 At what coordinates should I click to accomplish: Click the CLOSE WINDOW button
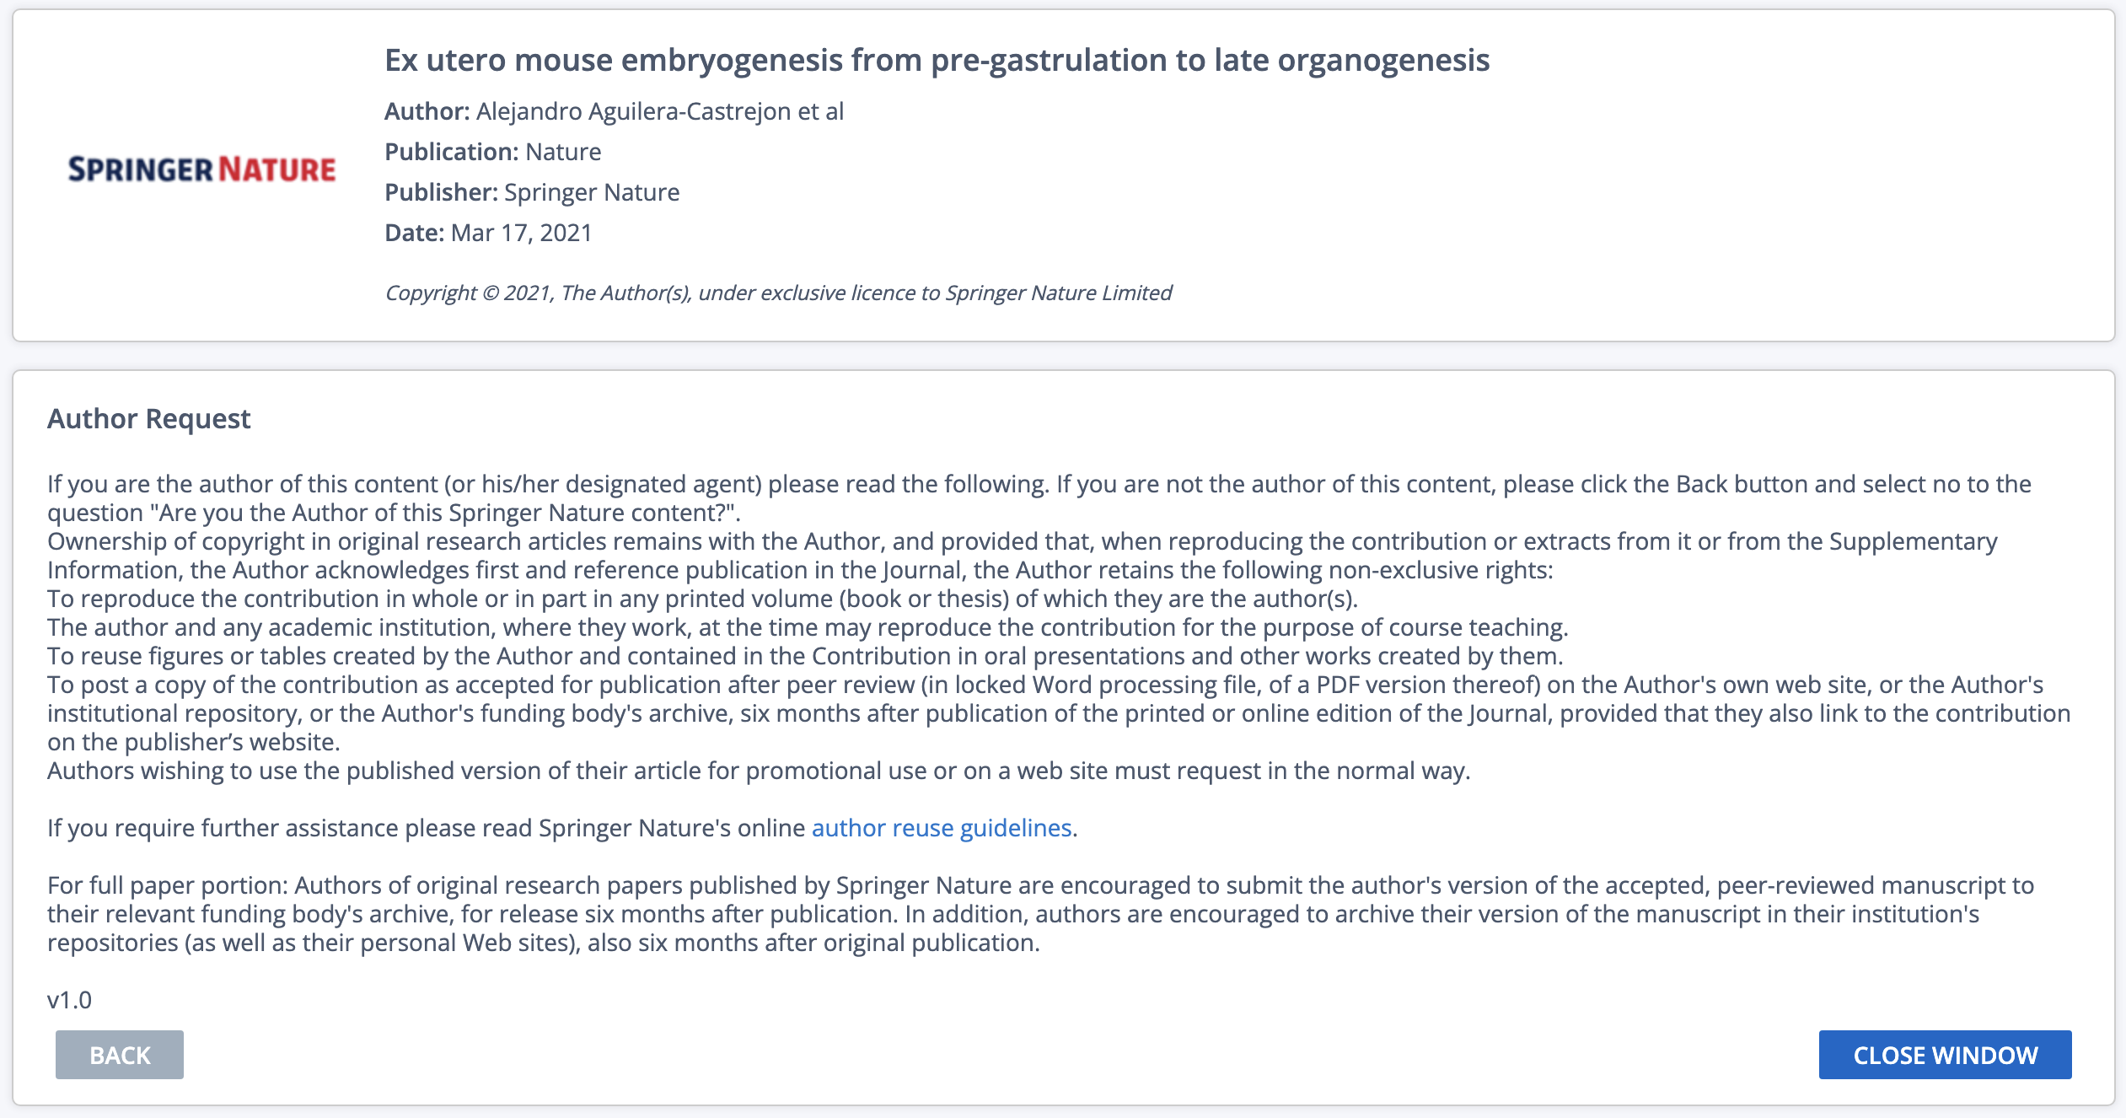(1945, 1055)
